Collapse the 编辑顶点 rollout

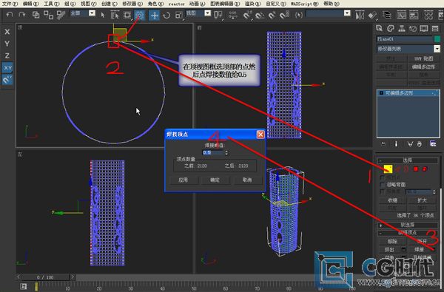408,233
